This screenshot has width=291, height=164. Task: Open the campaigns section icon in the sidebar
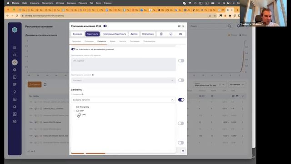pyautogui.click(x=15, y=62)
